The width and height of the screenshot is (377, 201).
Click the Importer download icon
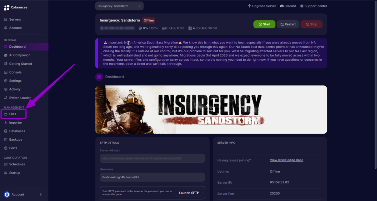6,123
